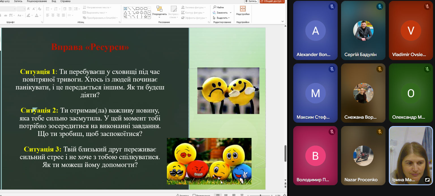This screenshot has height=196, width=435.
Task: Open the Надстройки add-ins icon
Action: click(243, 9)
